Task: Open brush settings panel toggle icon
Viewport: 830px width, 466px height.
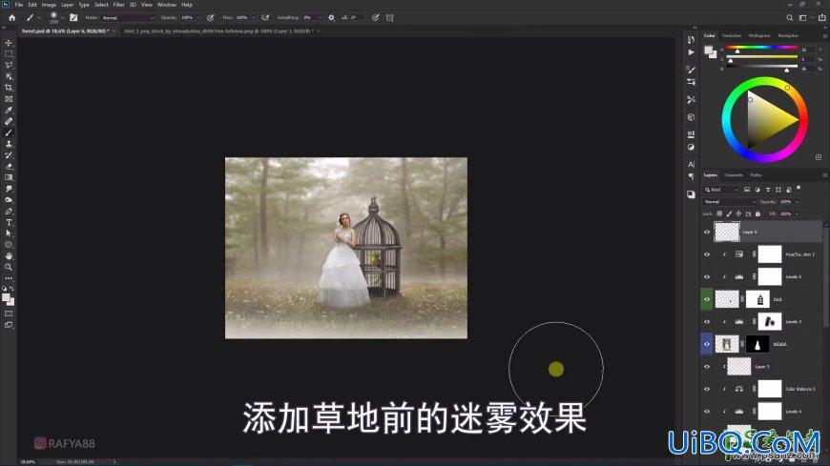Action: [73, 17]
